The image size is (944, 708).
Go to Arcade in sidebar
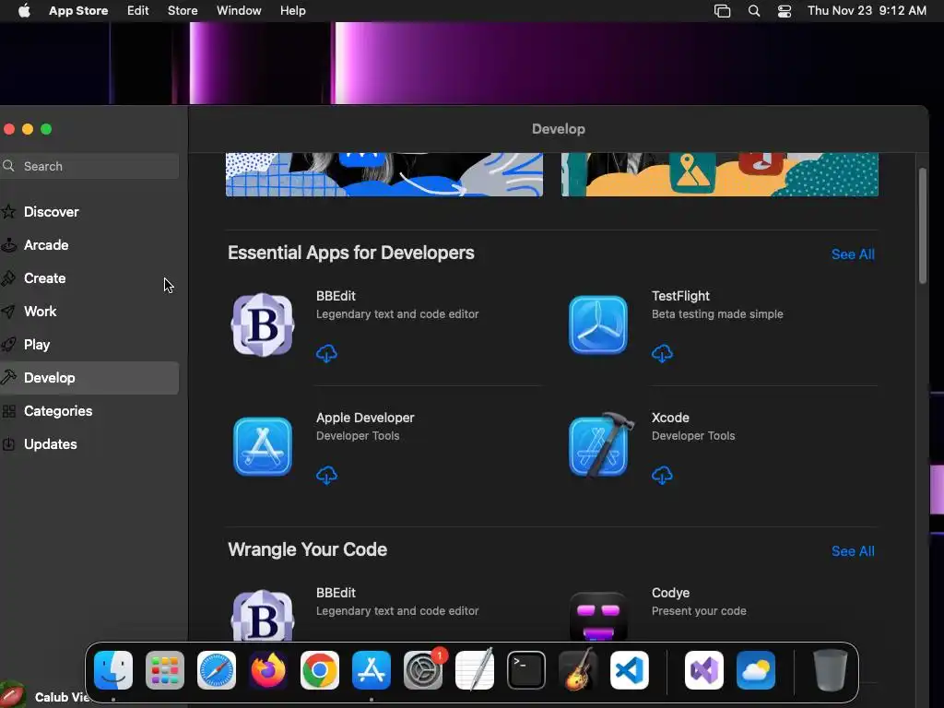(x=89, y=245)
